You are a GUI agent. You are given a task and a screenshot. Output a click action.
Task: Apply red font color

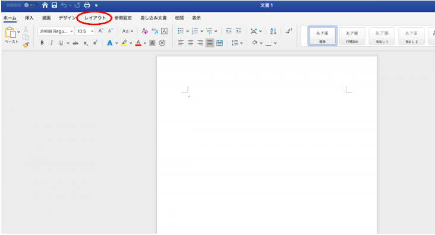[138, 43]
